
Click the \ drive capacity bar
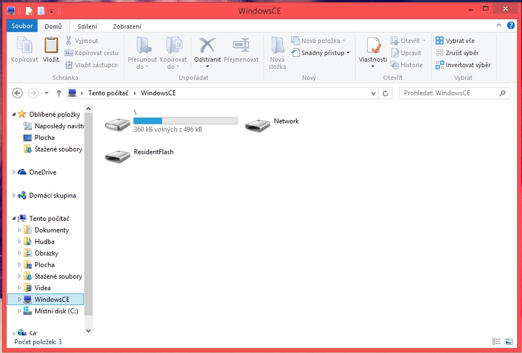(x=185, y=121)
